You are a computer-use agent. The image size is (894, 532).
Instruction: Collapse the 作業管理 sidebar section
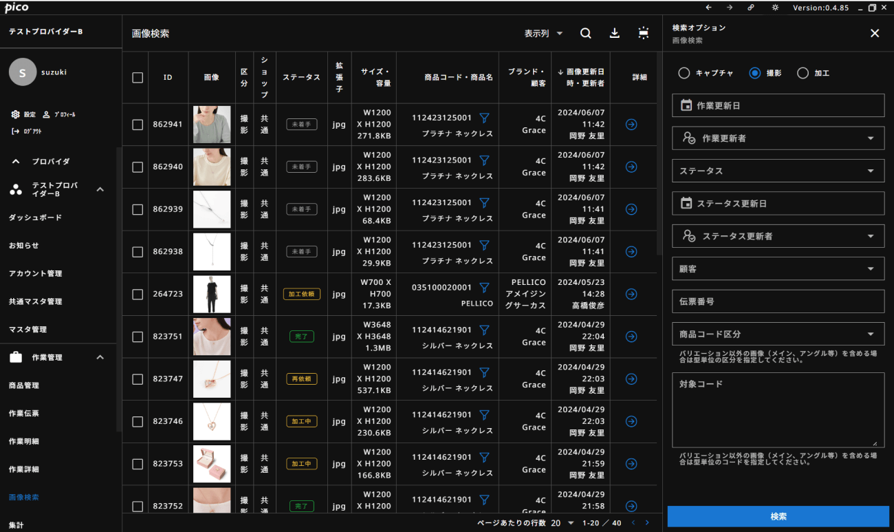point(100,357)
